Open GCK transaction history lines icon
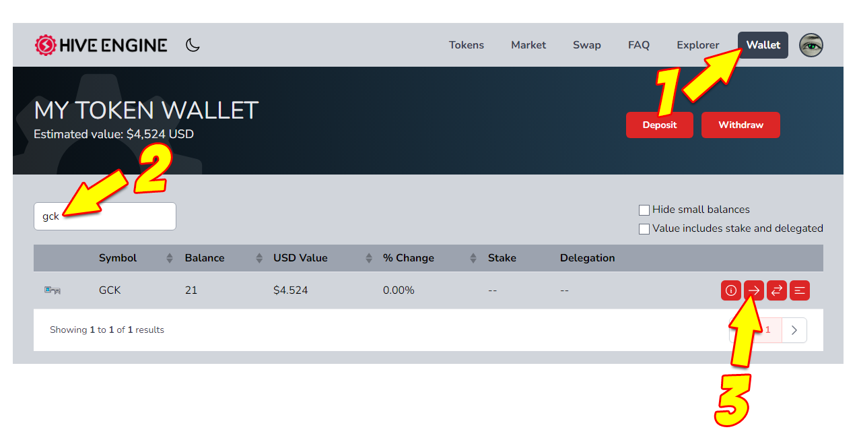Image resolution: width=859 pixels, height=440 pixels. click(x=800, y=290)
